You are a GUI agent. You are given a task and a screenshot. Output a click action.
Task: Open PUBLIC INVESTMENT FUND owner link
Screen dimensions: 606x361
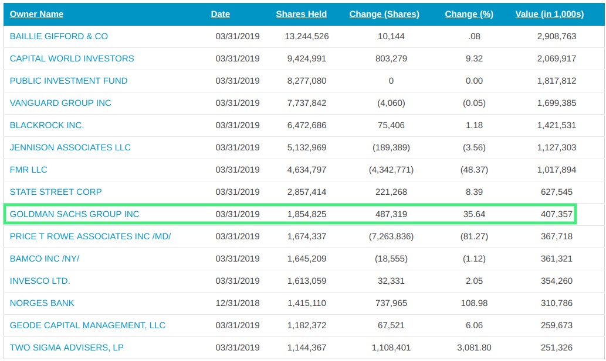pos(69,81)
